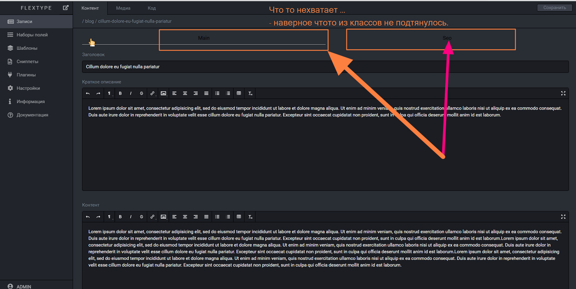Align right in Краткое описание toolbar
This screenshot has width=576, height=289.
pyautogui.click(x=195, y=93)
